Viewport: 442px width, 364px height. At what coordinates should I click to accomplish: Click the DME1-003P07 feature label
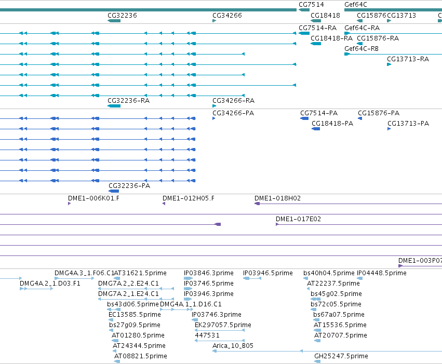point(420,261)
